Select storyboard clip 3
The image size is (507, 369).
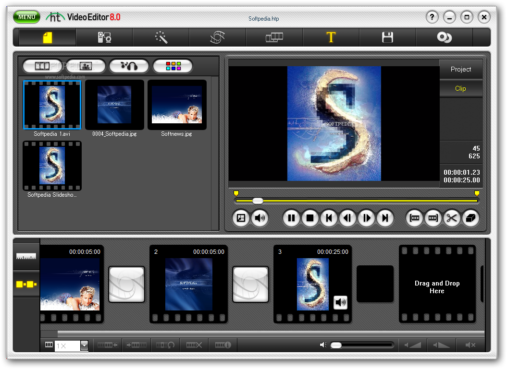tap(313, 284)
